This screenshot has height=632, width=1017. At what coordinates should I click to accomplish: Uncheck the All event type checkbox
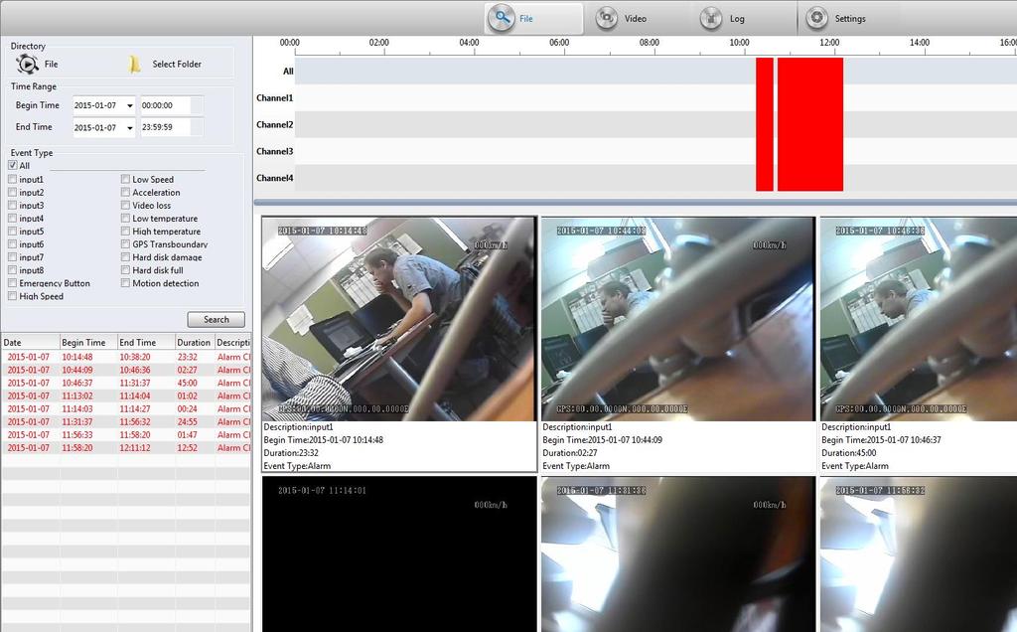click(12, 166)
